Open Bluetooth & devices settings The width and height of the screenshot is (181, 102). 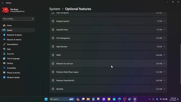click(18, 35)
